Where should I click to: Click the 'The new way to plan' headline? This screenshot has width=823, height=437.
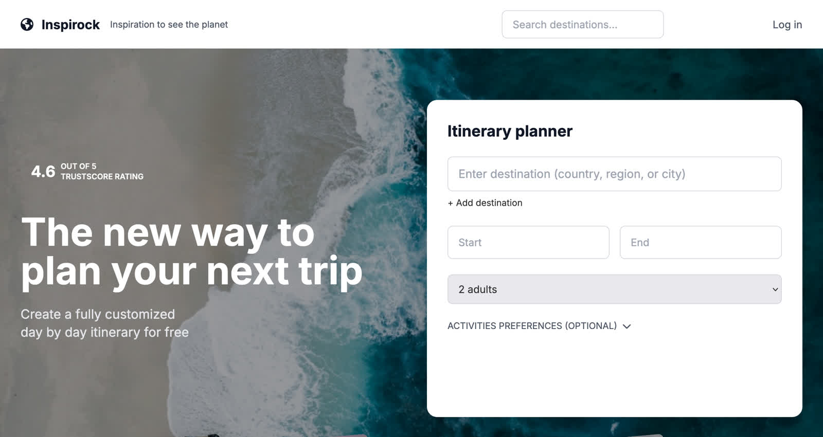[191, 251]
